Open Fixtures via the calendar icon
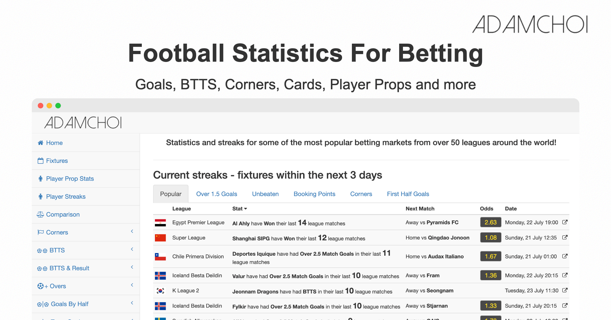The height and width of the screenshot is (320, 611). pos(40,161)
